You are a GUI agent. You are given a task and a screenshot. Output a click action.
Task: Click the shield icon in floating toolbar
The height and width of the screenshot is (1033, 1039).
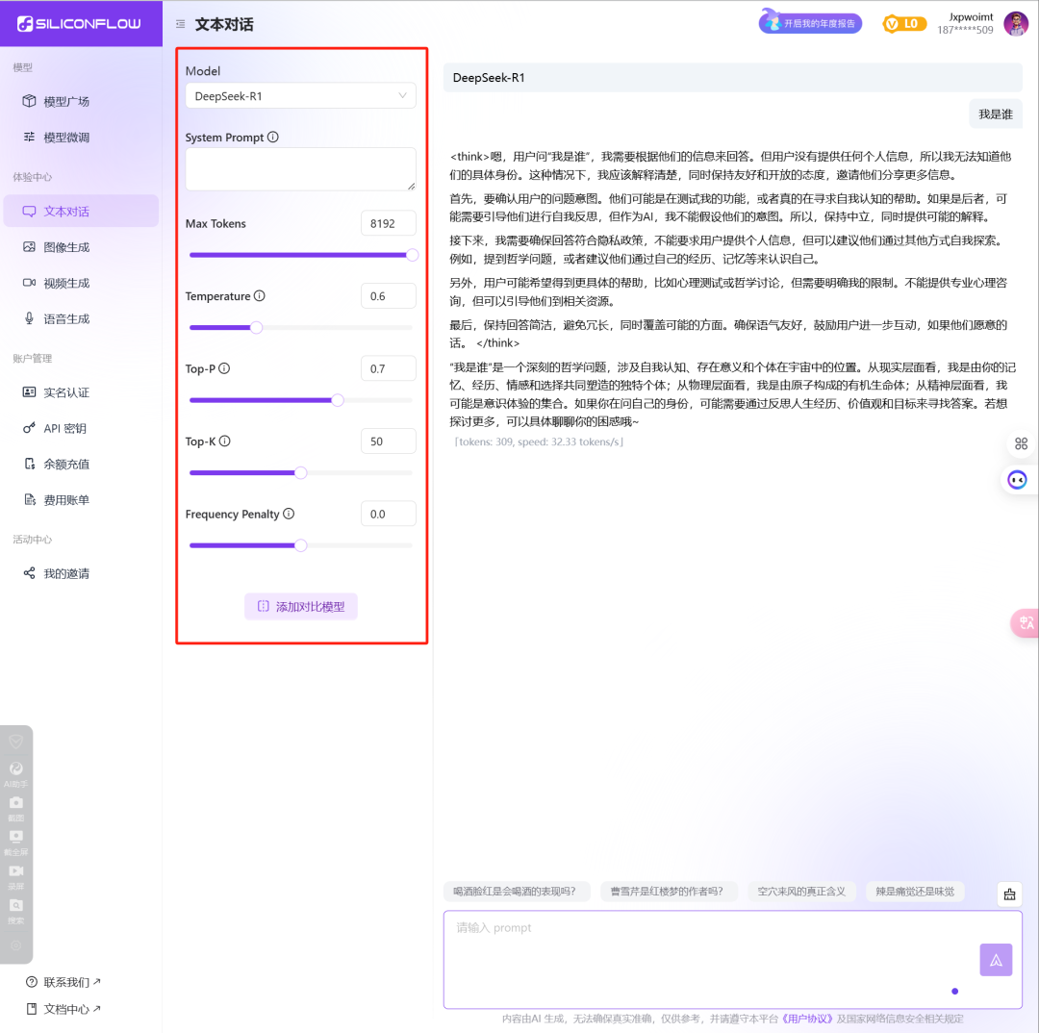16,741
